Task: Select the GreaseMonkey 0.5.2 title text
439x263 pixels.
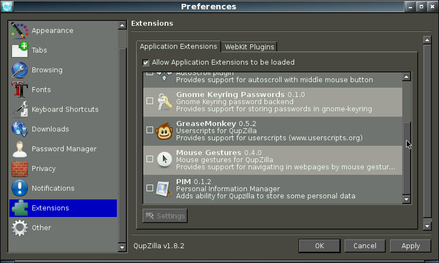Action: coord(216,123)
